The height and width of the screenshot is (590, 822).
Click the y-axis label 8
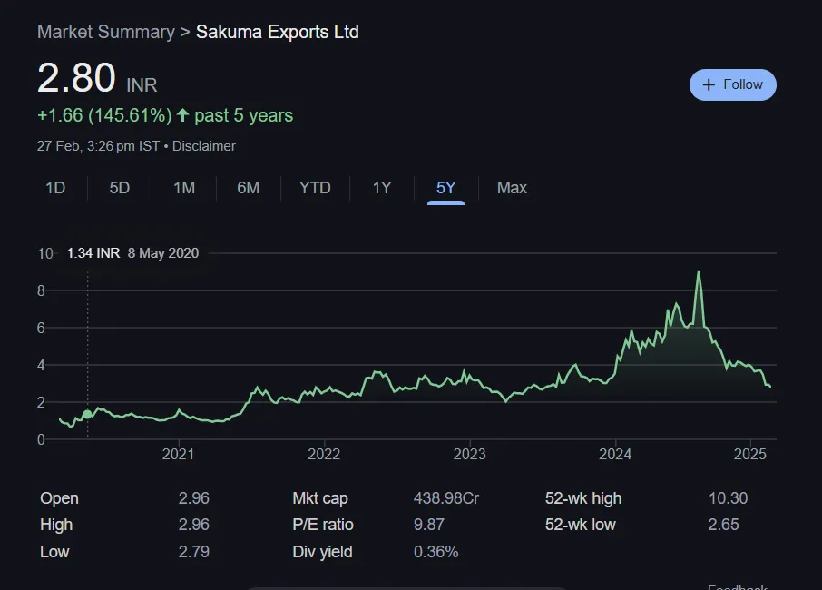[41, 290]
